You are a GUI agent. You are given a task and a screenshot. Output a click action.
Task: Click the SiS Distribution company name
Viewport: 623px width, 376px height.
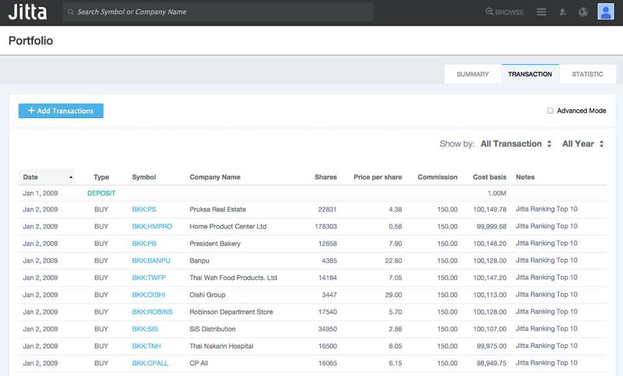[213, 329]
